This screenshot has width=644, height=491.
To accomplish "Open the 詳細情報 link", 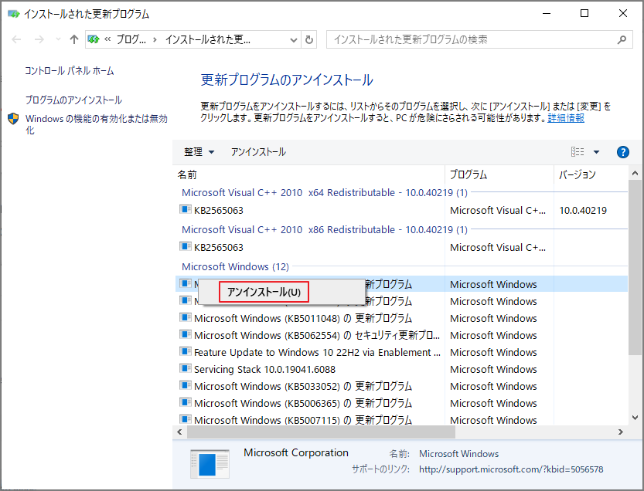I will (x=566, y=118).
